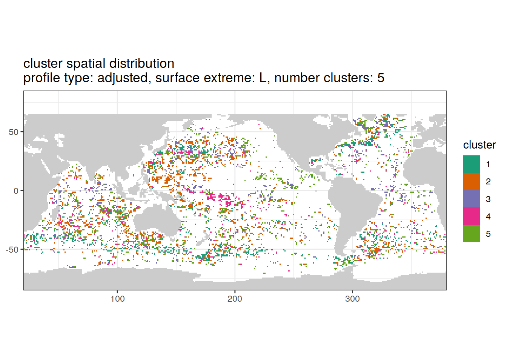Click the green cluster 5 legend swatch
507x362 pixels.
pos(472,233)
